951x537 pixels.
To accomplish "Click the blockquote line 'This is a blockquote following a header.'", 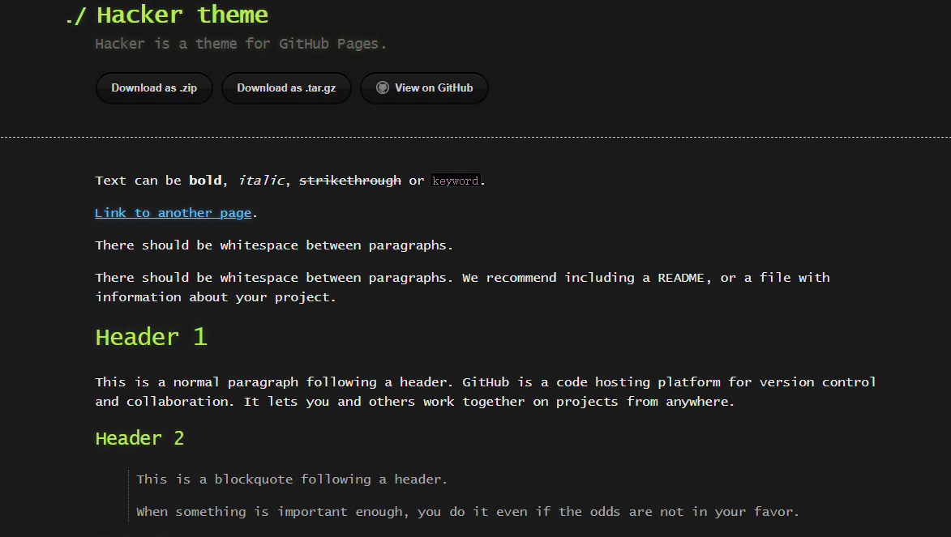I will click(292, 479).
